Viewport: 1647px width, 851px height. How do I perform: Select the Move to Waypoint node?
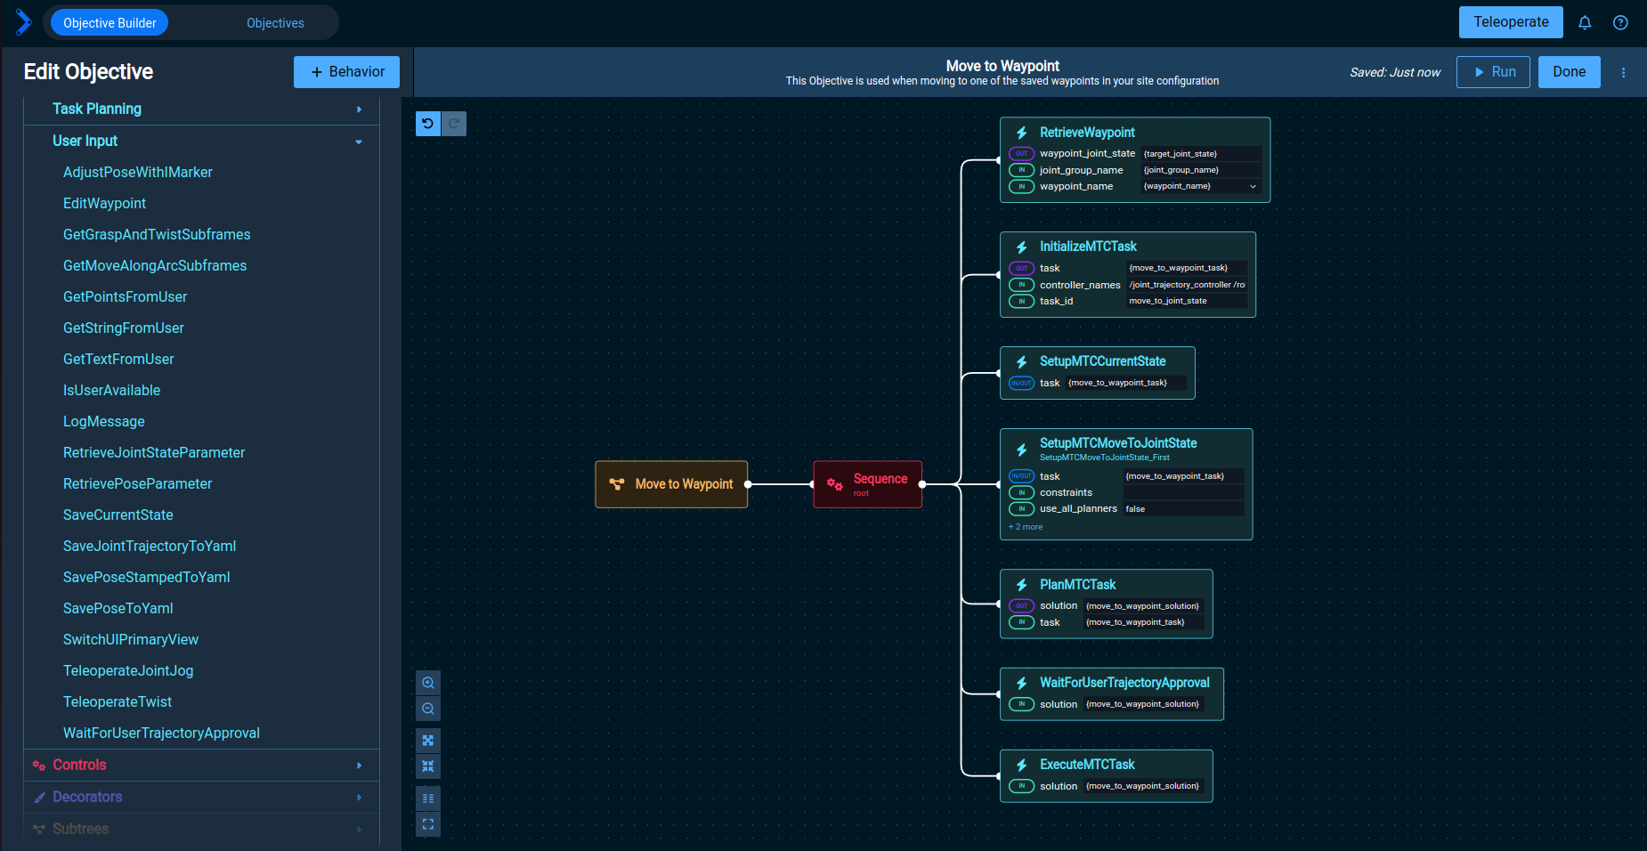[x=671, y=484]
